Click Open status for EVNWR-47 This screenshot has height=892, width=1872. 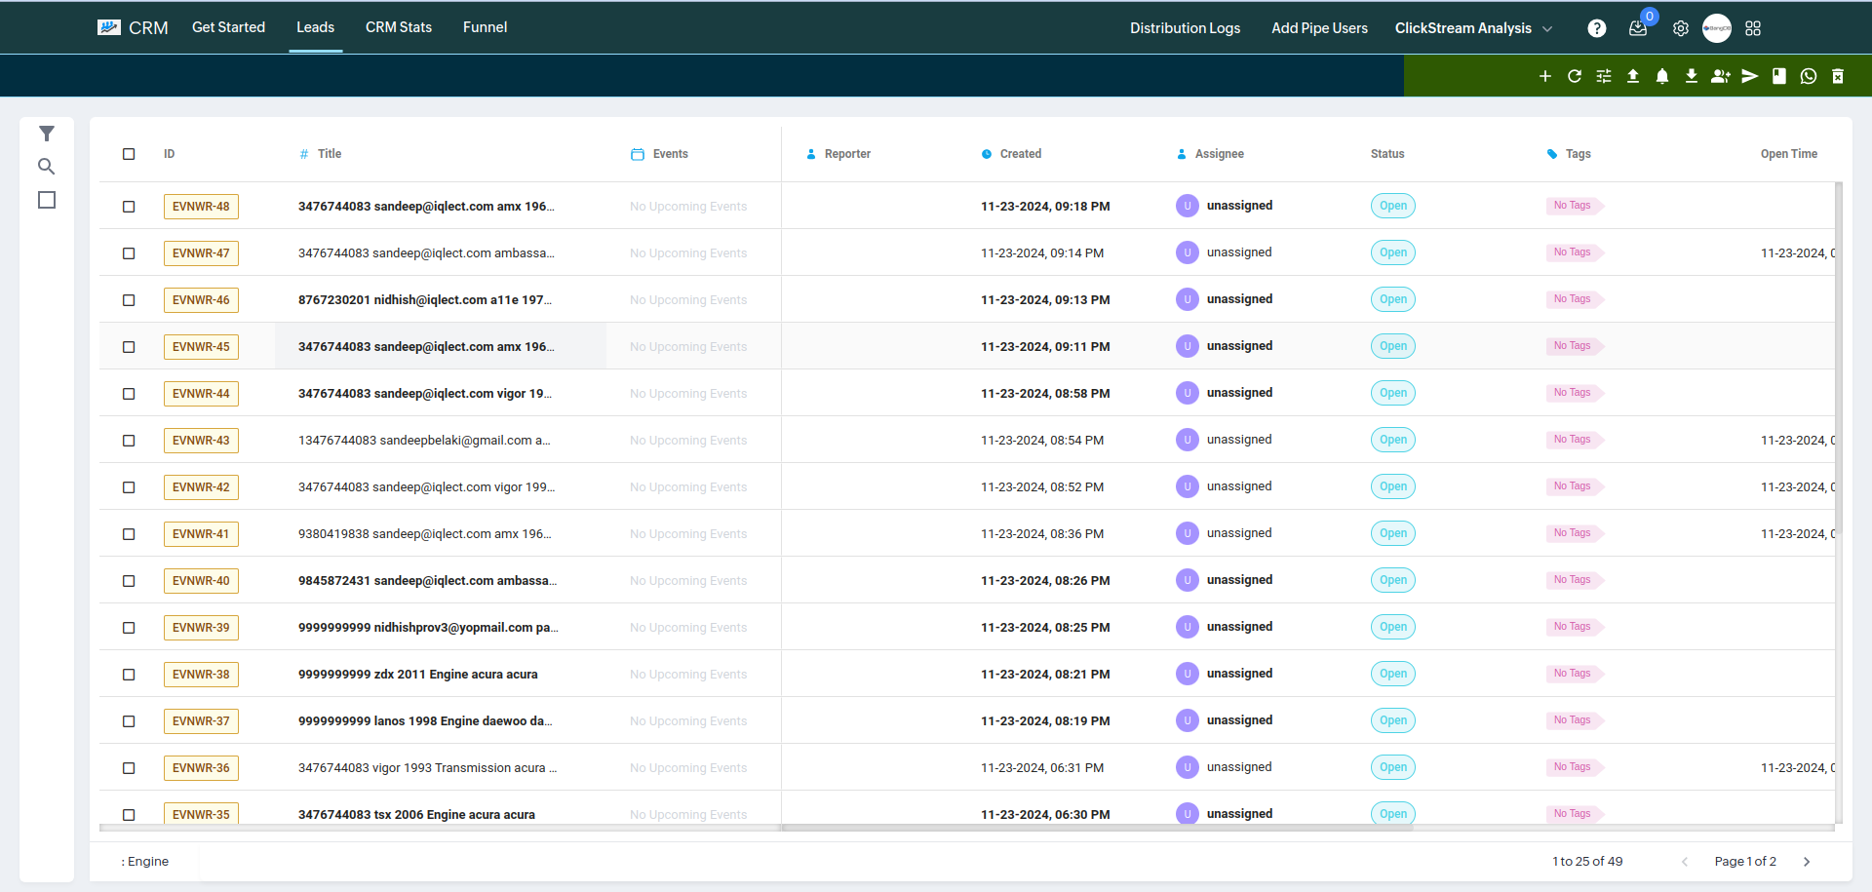tap(1393, 252)
